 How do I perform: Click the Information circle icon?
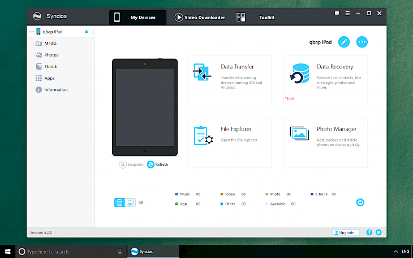pyautogui.click(x=38, y=89)
